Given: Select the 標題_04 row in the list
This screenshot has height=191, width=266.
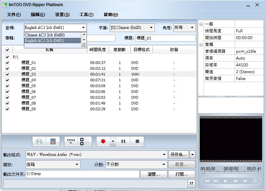Looking at the screenshot, I should (x=99, y=80).
